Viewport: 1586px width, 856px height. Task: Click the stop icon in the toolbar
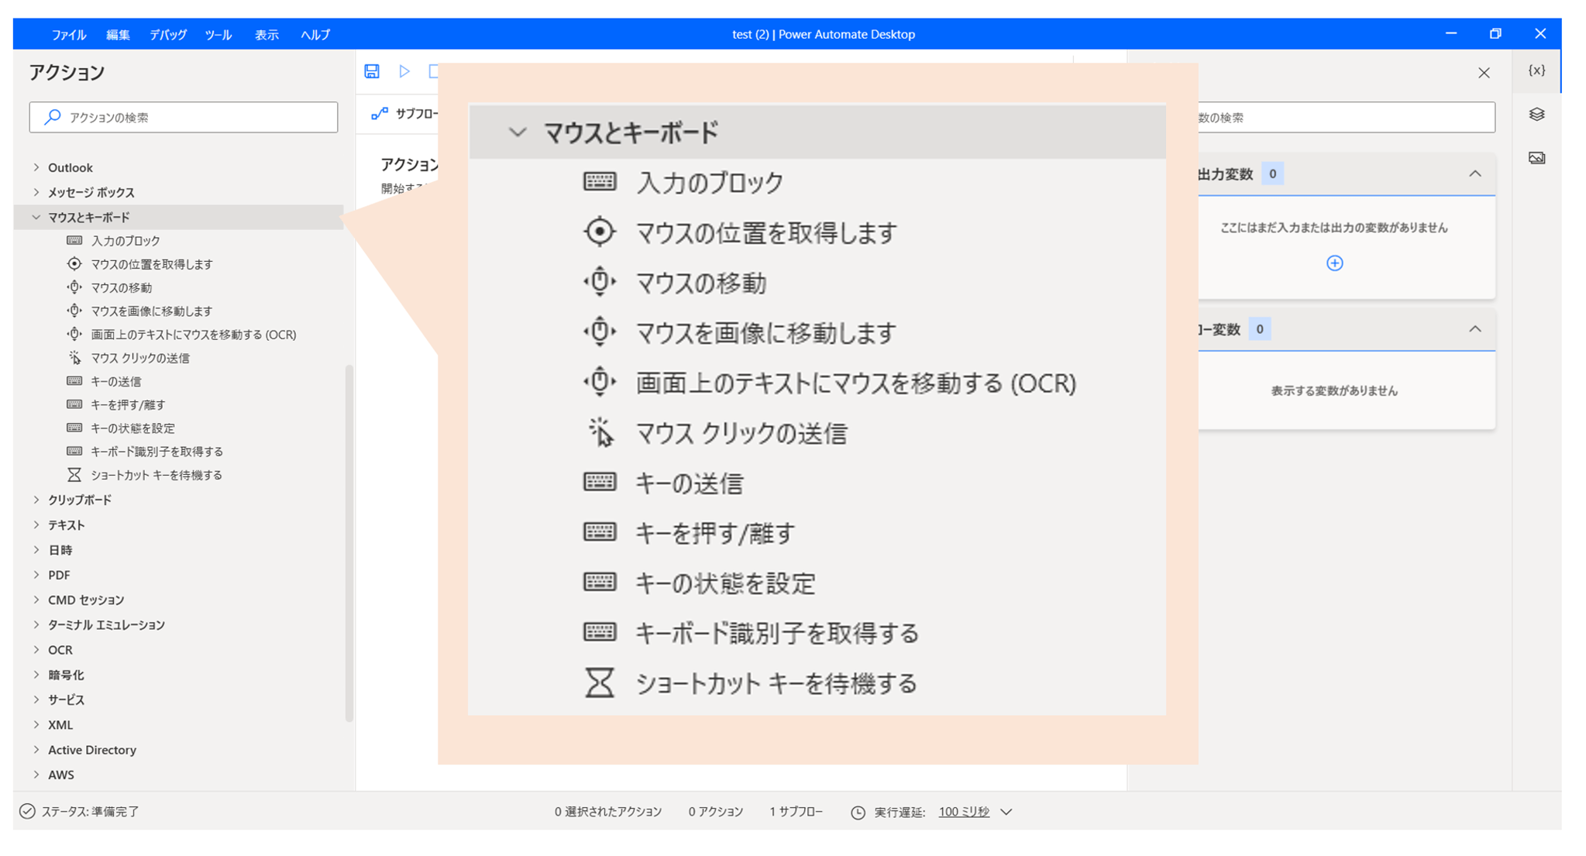(x=435, y=70)
